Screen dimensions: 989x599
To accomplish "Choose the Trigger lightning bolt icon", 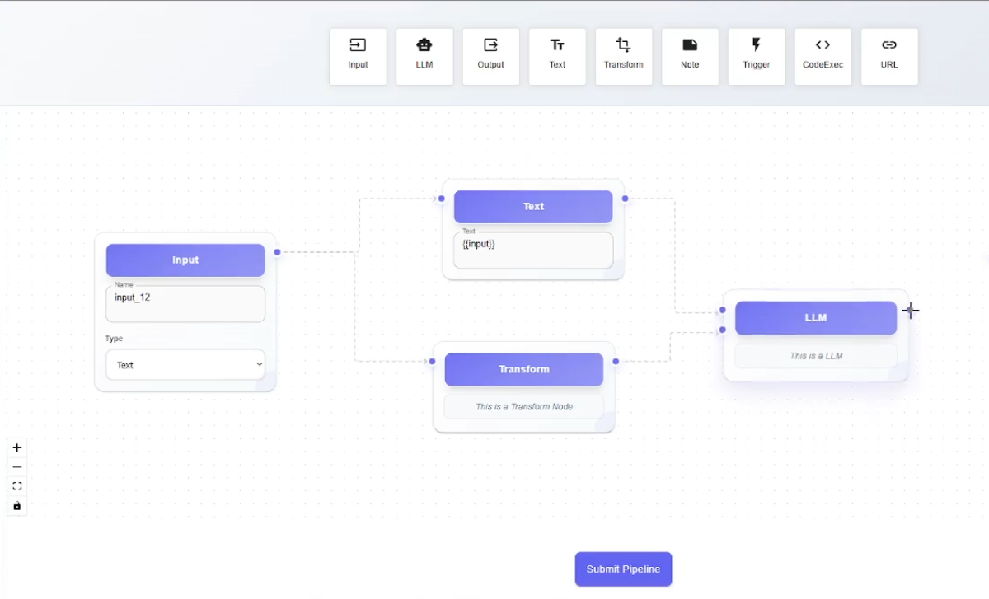I will (x=757, y=45).
